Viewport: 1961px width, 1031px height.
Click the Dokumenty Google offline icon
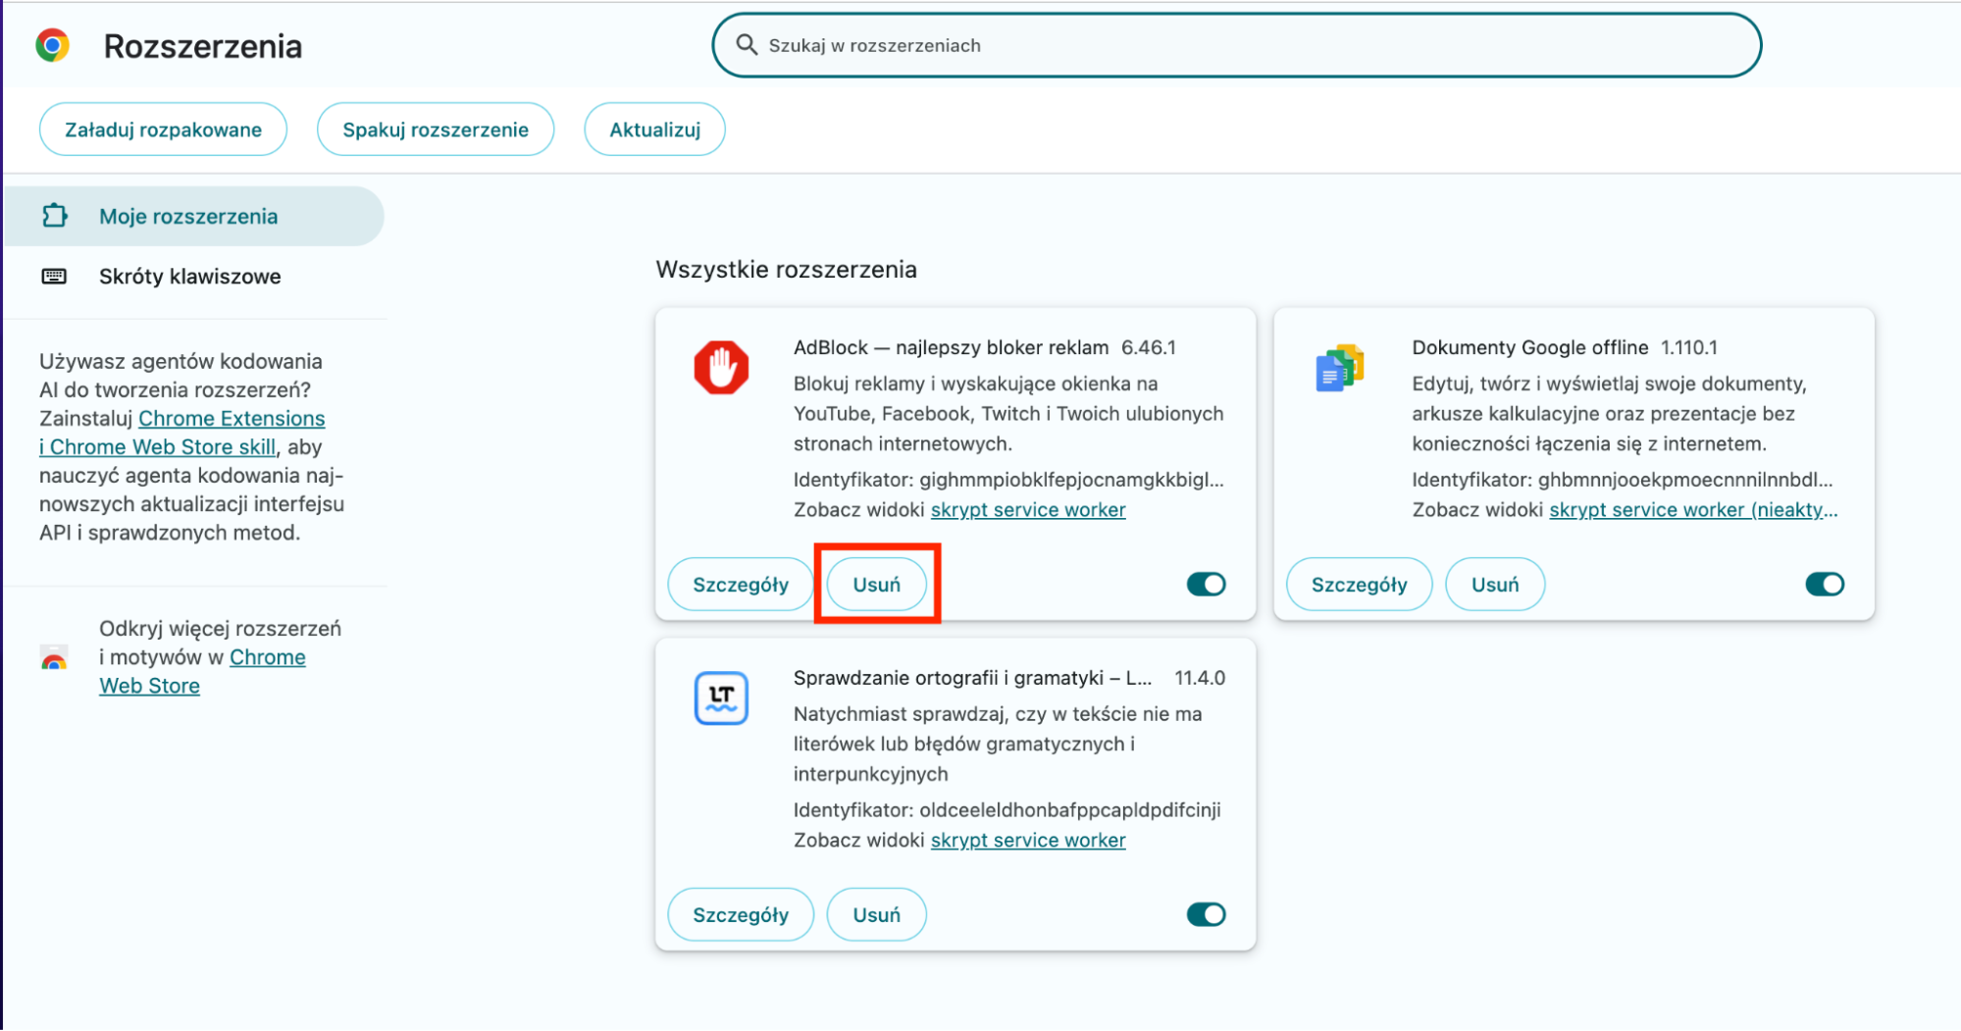coord(1340,368)
